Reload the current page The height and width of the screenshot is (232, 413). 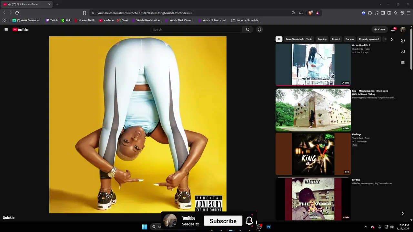[17, 13]
